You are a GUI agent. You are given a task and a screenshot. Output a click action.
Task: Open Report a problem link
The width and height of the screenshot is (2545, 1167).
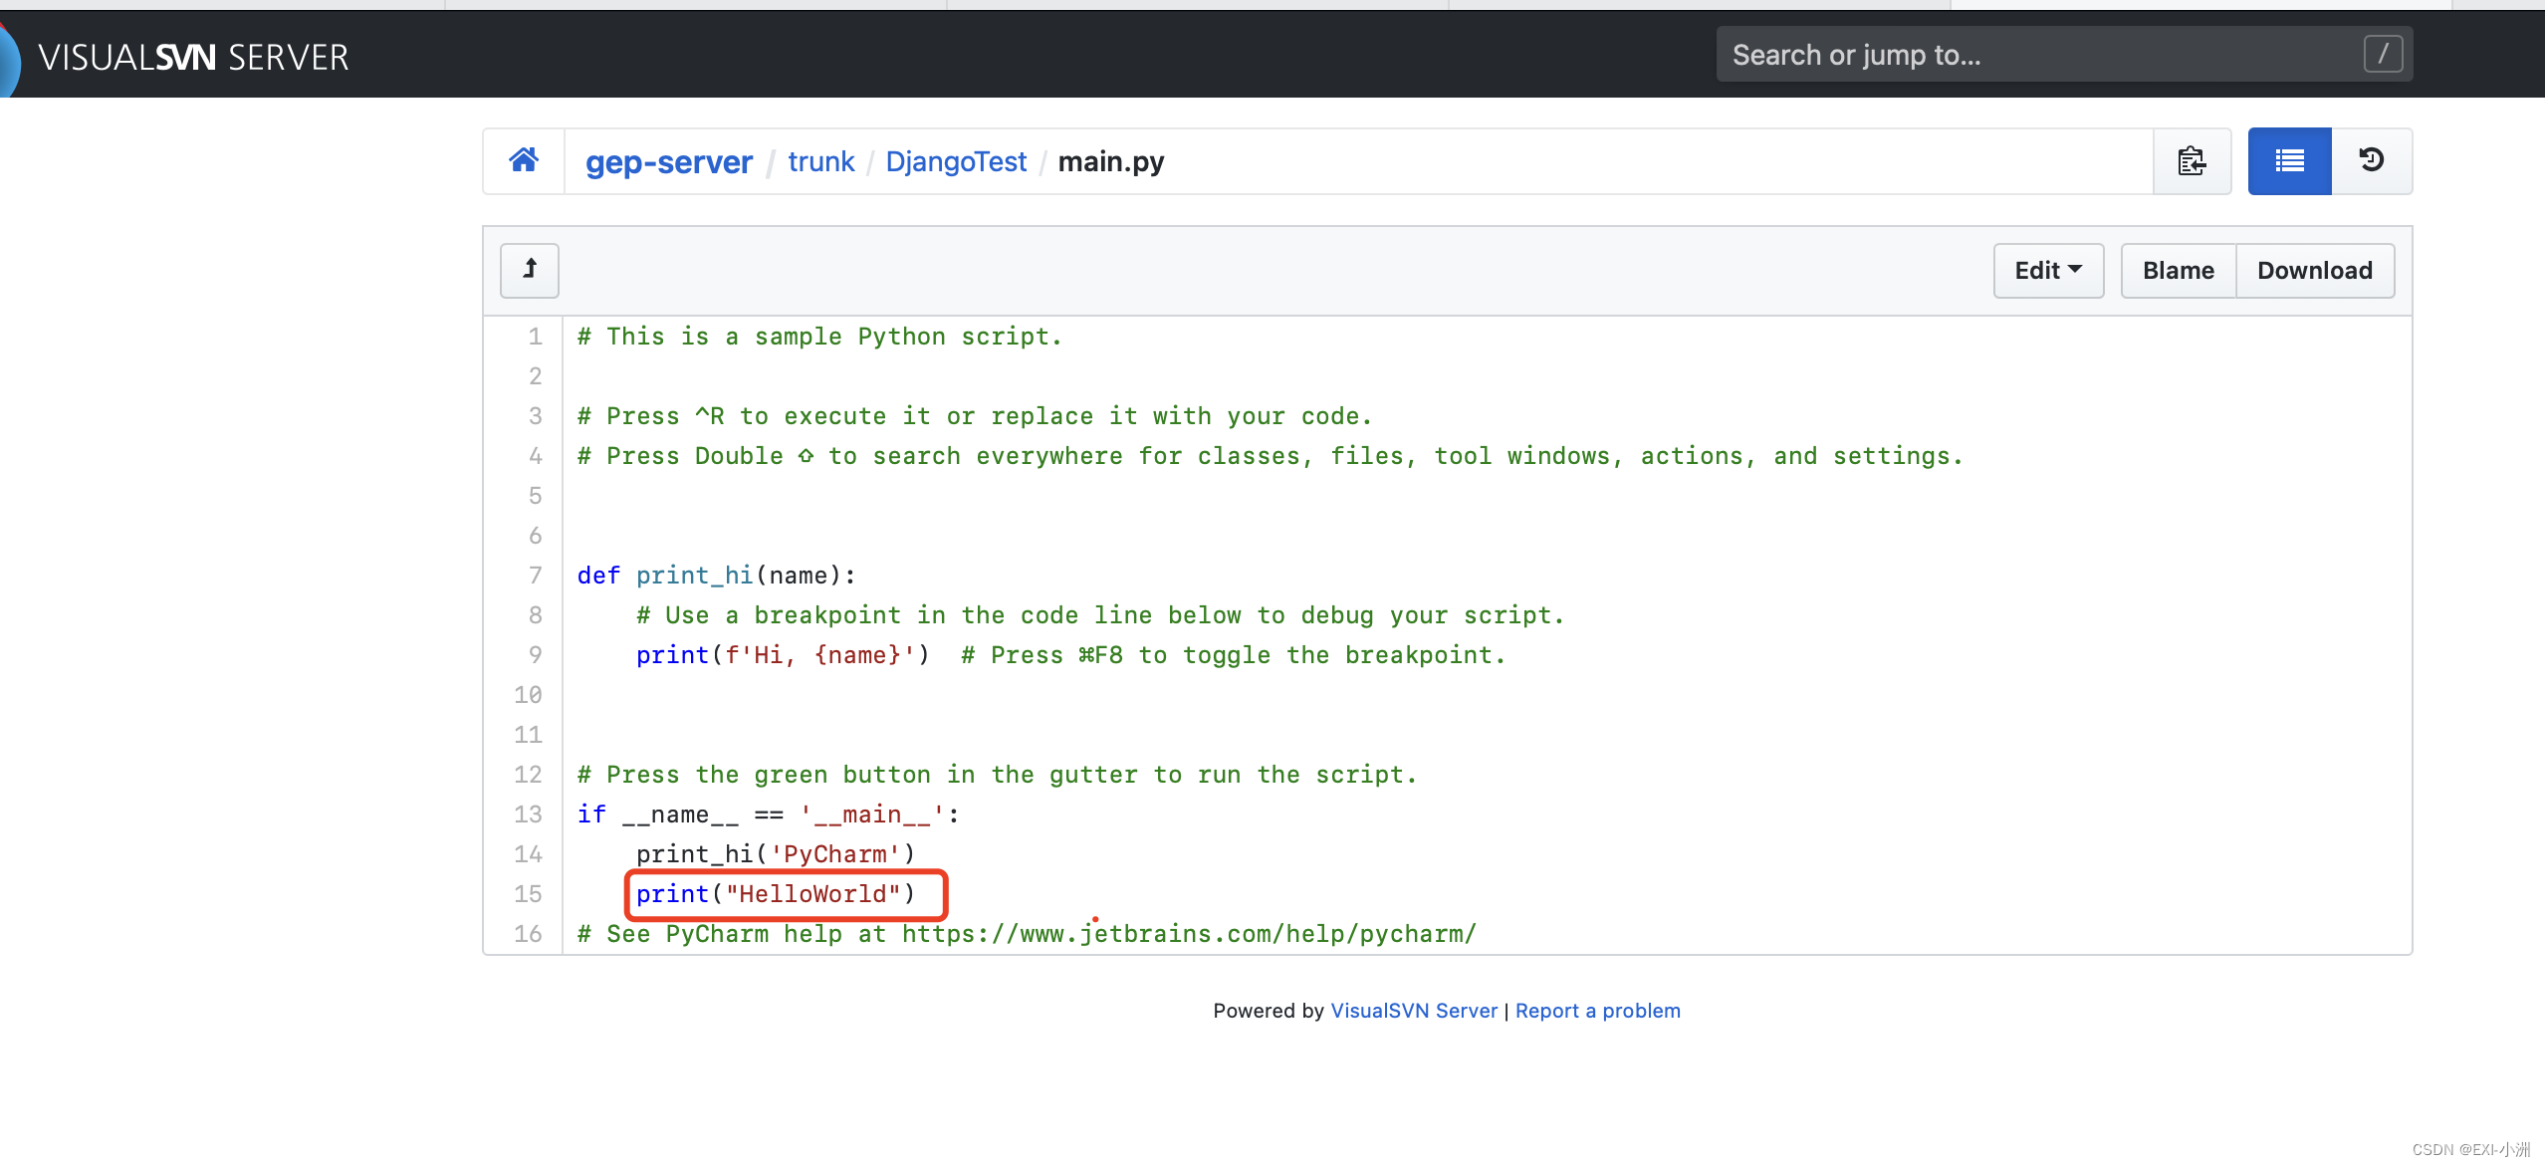(x=1597, y=1011)
